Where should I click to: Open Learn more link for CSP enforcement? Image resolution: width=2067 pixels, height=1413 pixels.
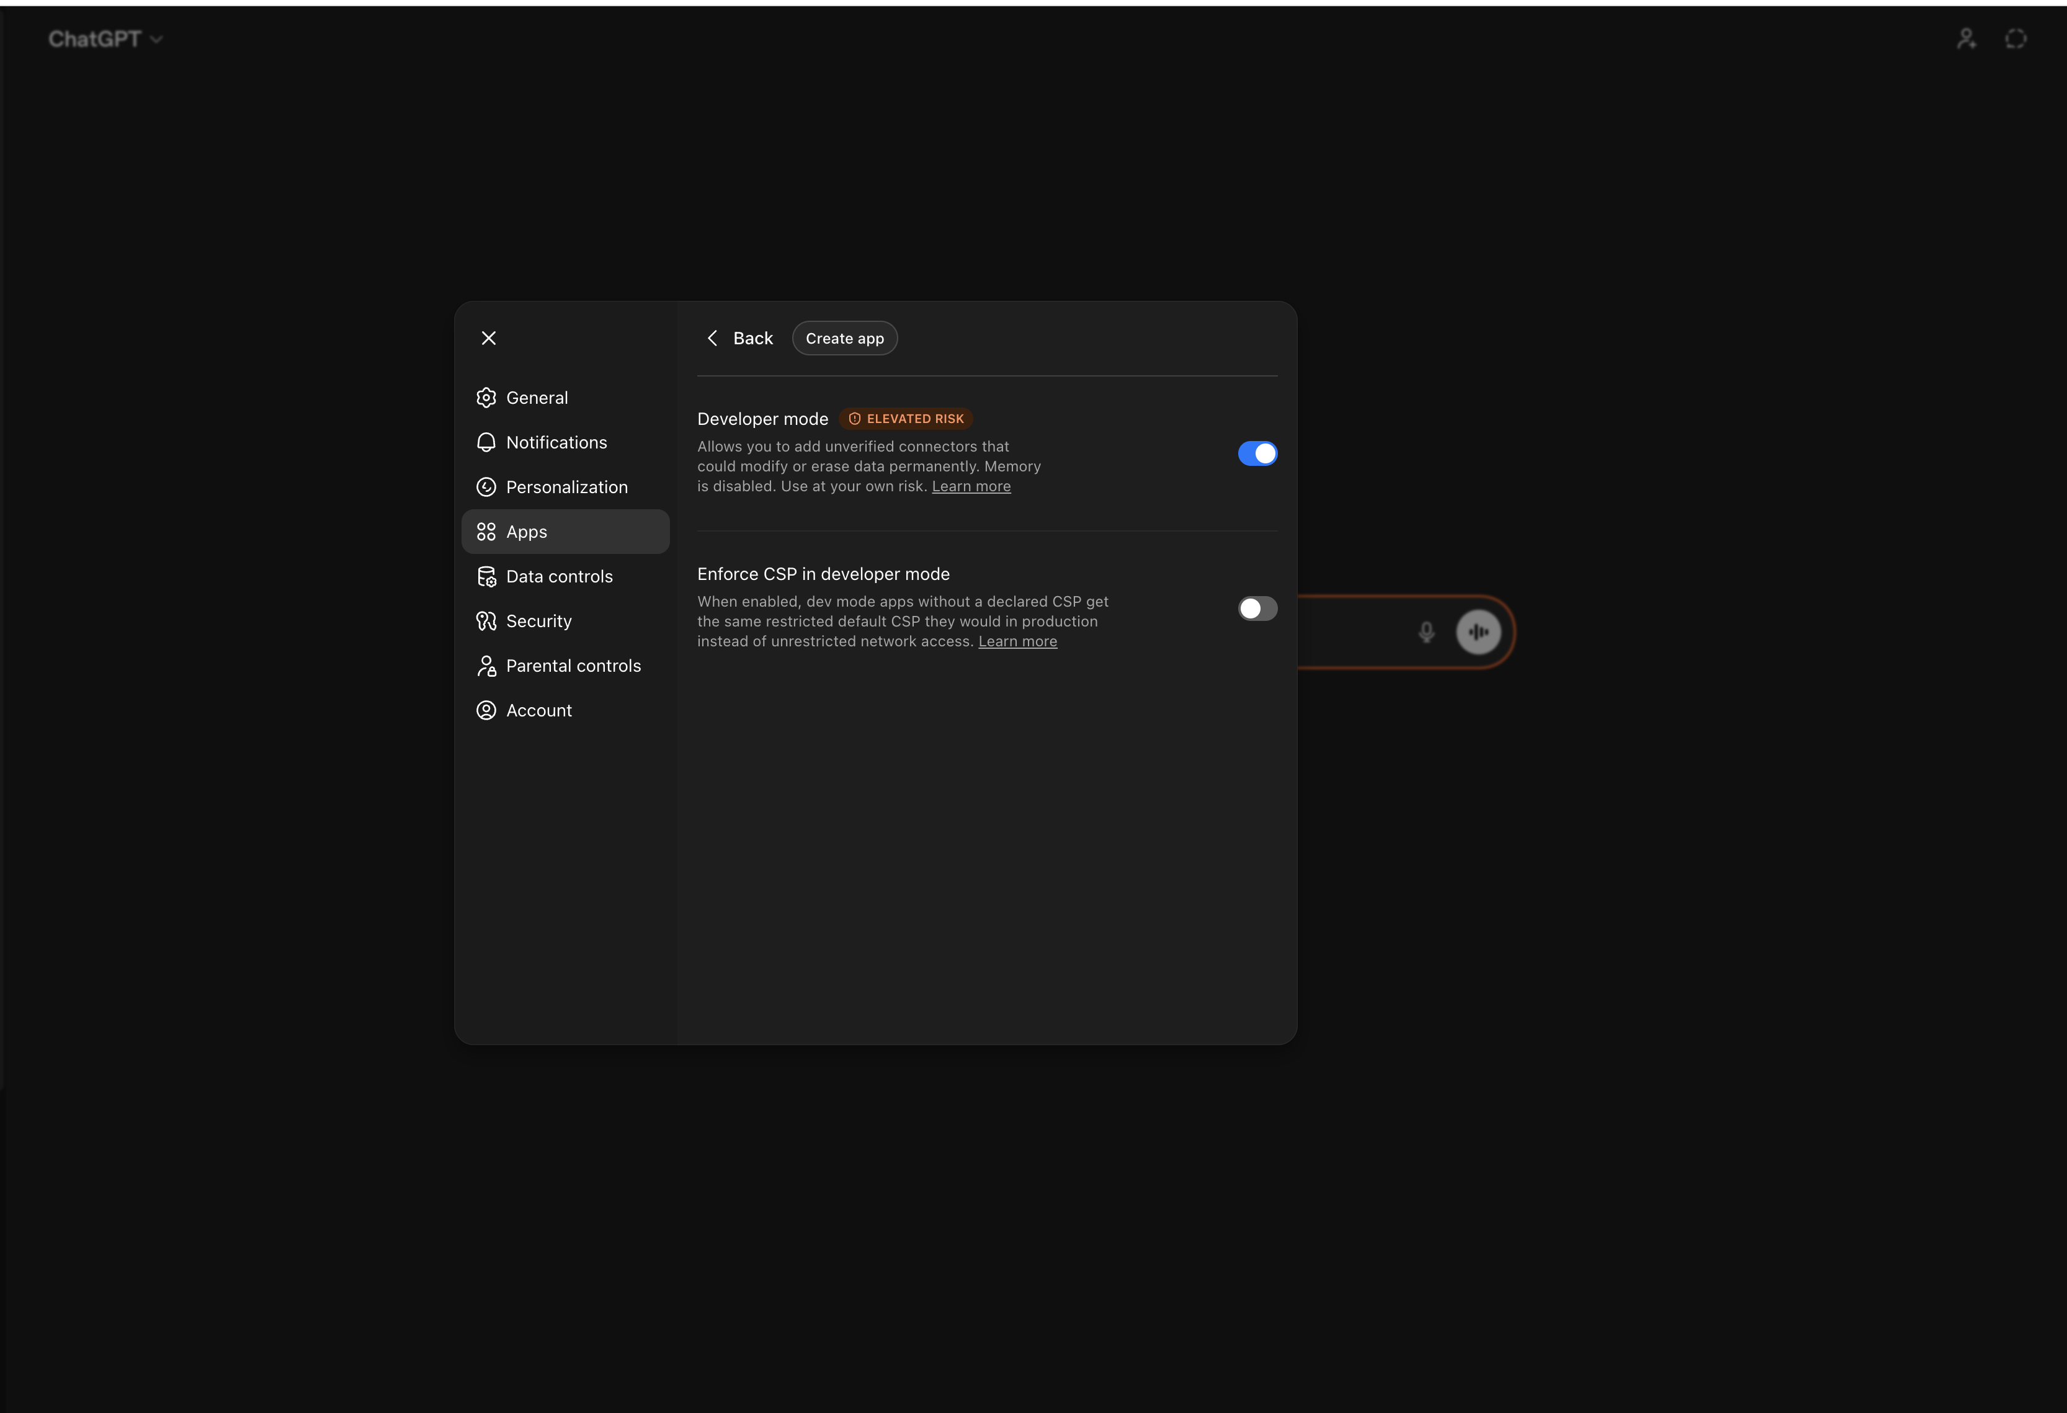coord(1017,641)
